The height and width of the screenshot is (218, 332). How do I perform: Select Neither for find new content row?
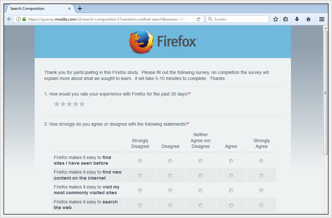(x=201, y=175)
